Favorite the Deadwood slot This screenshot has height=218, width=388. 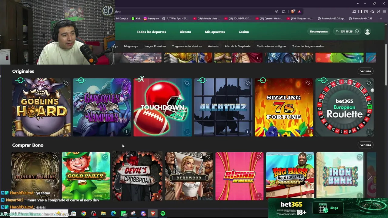tap(208, 157)
